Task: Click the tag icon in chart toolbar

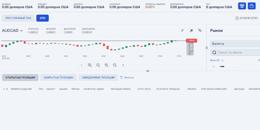Action: 200,31
